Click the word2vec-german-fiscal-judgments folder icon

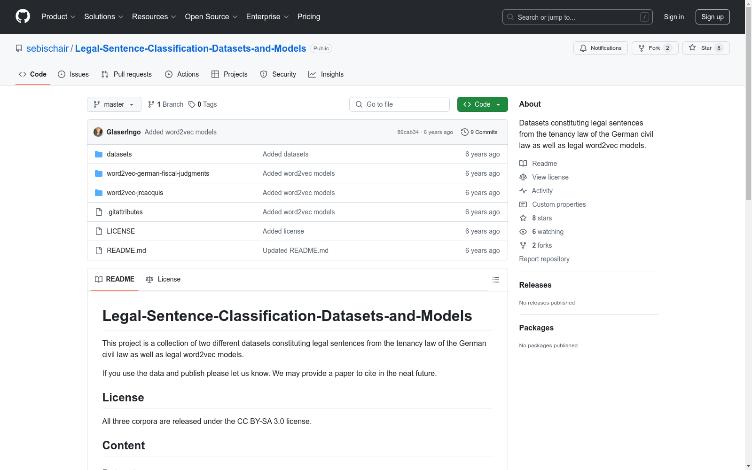[x=99, y=173]
